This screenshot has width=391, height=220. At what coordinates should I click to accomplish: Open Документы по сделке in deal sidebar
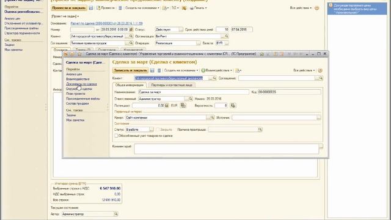pyautogui.click(x=81, y=84)
